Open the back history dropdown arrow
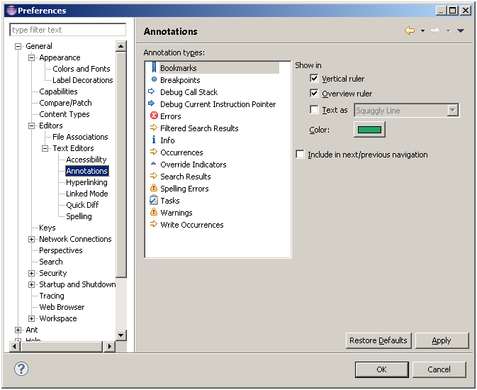This screenshot has width=477, height=390. click(x=422, y=30)
